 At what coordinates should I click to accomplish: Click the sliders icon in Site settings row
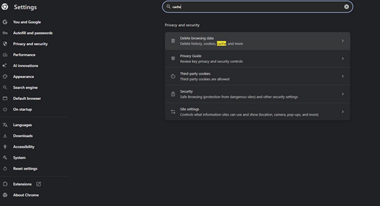[x=173, y=112]
